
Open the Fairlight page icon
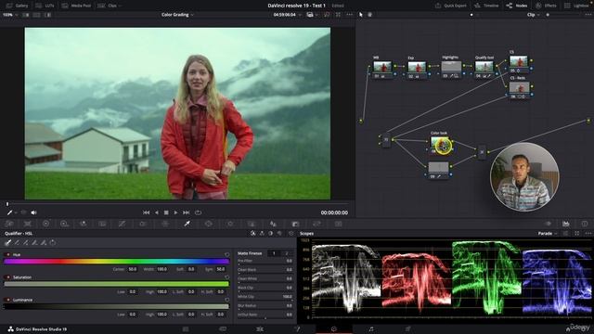371,329
